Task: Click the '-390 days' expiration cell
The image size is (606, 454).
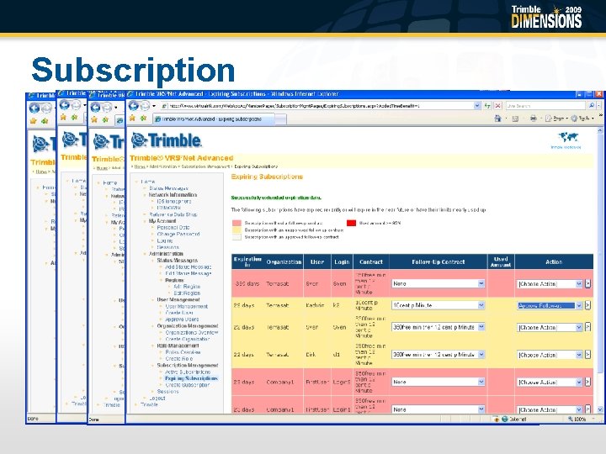Action: pos(247,284)
